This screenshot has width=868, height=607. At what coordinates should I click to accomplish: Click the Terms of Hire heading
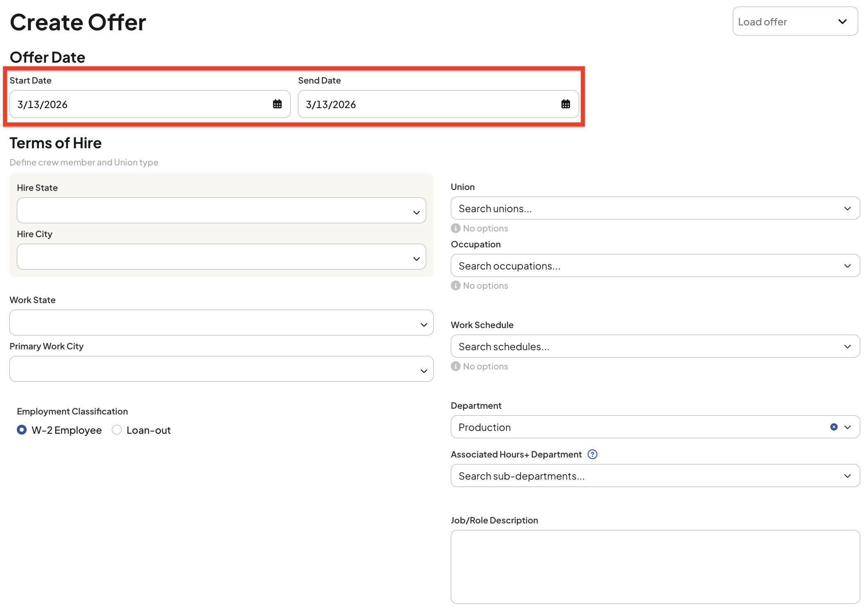click(56, 143)
